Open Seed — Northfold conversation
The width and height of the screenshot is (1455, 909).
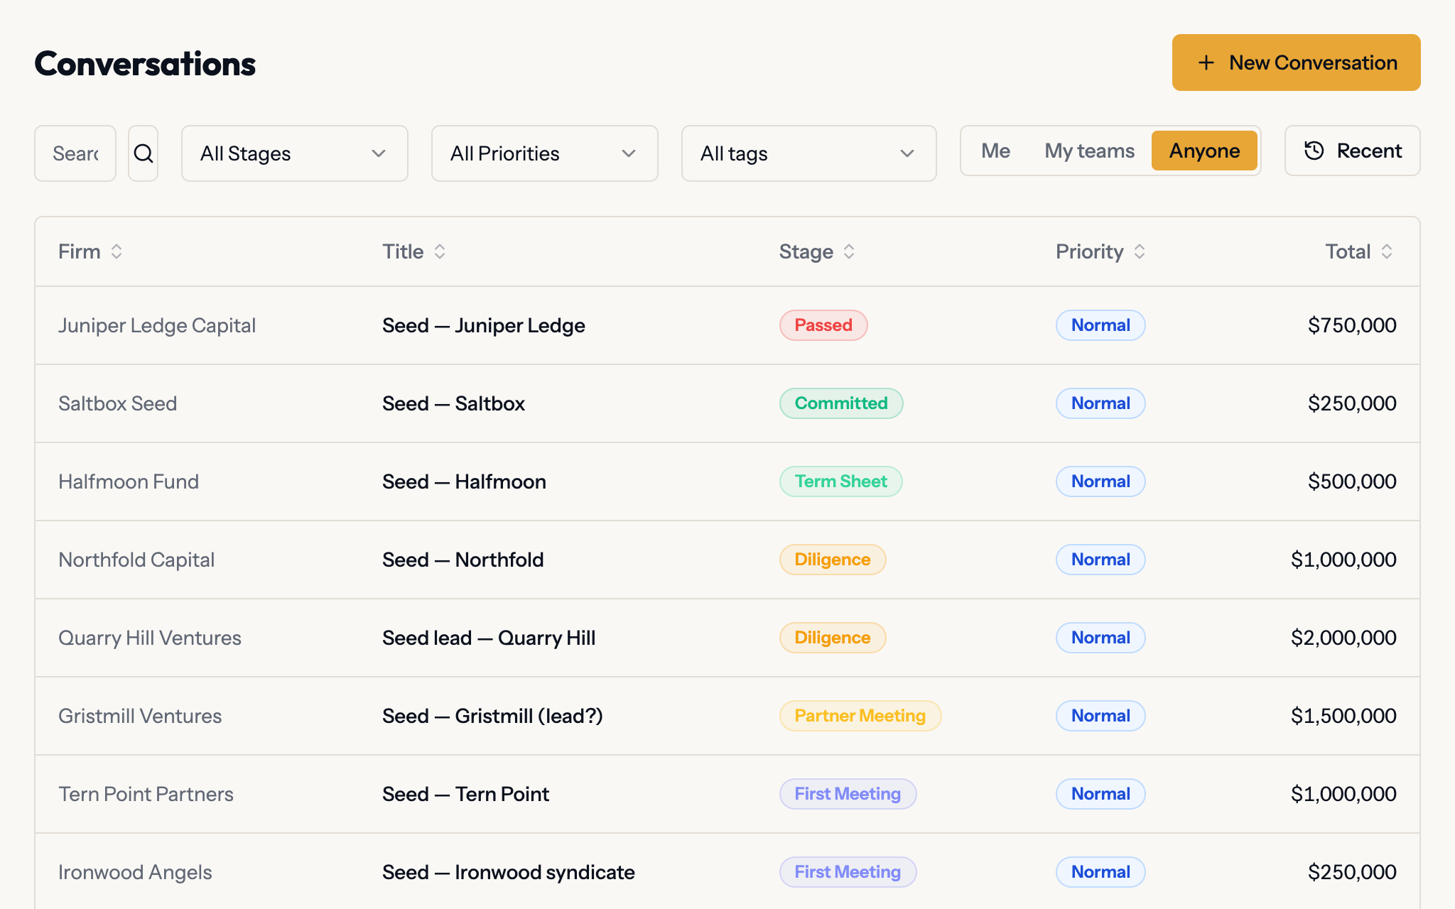[463, 560]
